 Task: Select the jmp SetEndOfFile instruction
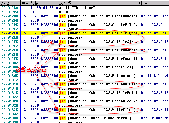(x=98, y=84)
